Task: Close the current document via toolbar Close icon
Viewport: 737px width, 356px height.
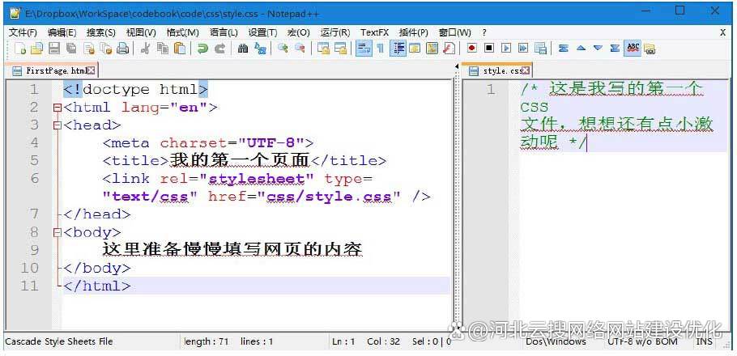Action: click(89, 49)
